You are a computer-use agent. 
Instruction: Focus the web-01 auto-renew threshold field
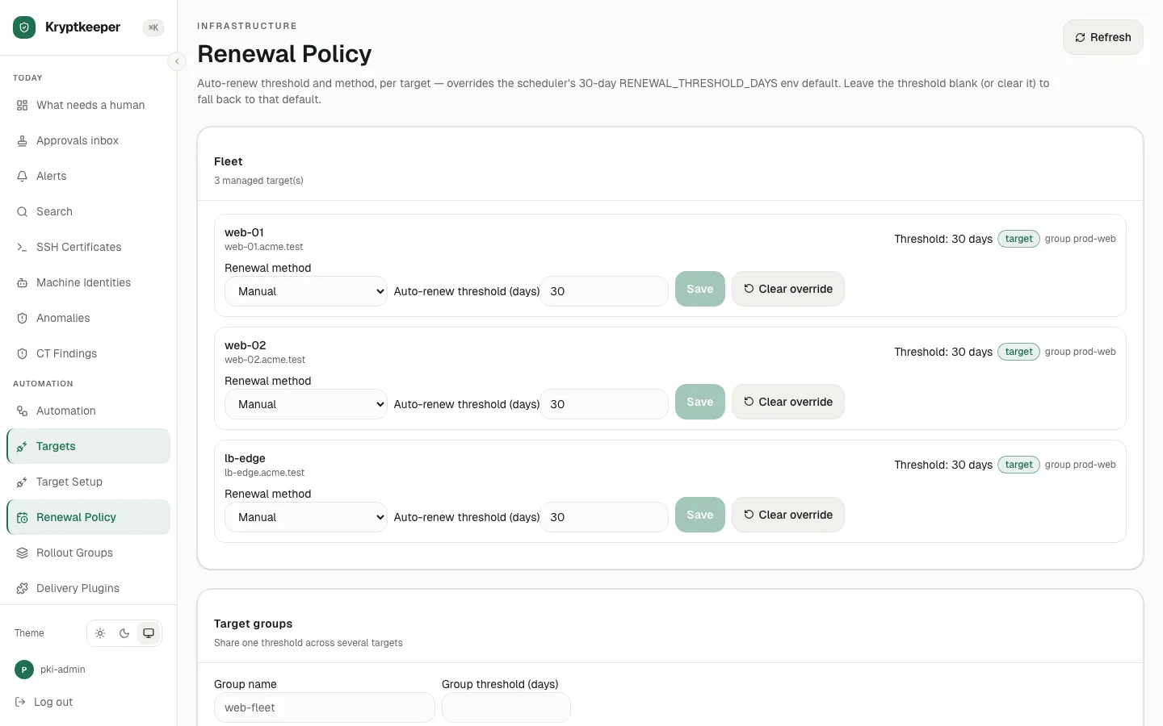(604, 291)
